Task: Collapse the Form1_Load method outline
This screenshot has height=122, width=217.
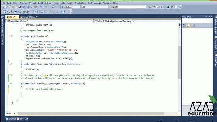Action: 11,64
